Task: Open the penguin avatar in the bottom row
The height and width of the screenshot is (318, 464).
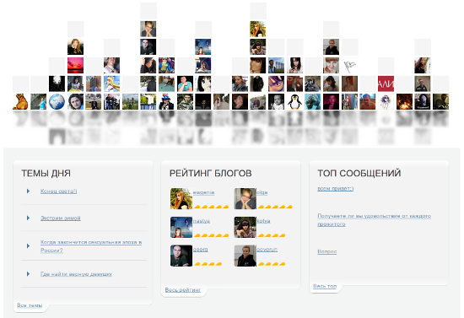Action: pyautogui.click(x=294, y=101)
